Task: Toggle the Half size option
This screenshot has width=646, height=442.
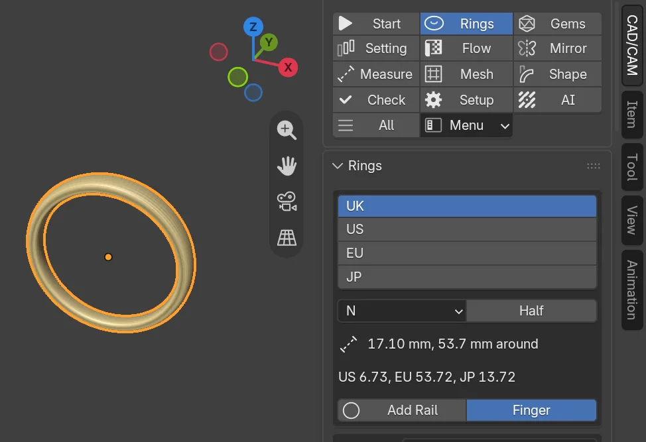Action: point(531,311)
